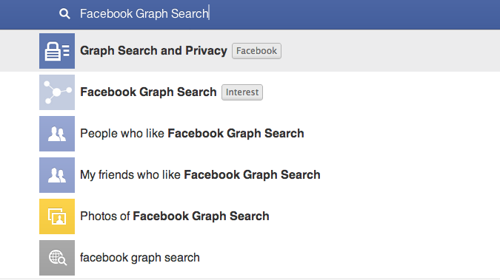
Task: Select lowercase 'facebook graph search' web search
Action: [x=140, y=257]
